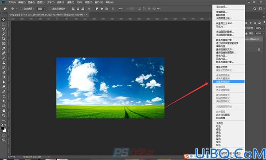This screenshot has width=266, height=160.
Task: Toggle the shape layer filter icon
Action: 255,23
